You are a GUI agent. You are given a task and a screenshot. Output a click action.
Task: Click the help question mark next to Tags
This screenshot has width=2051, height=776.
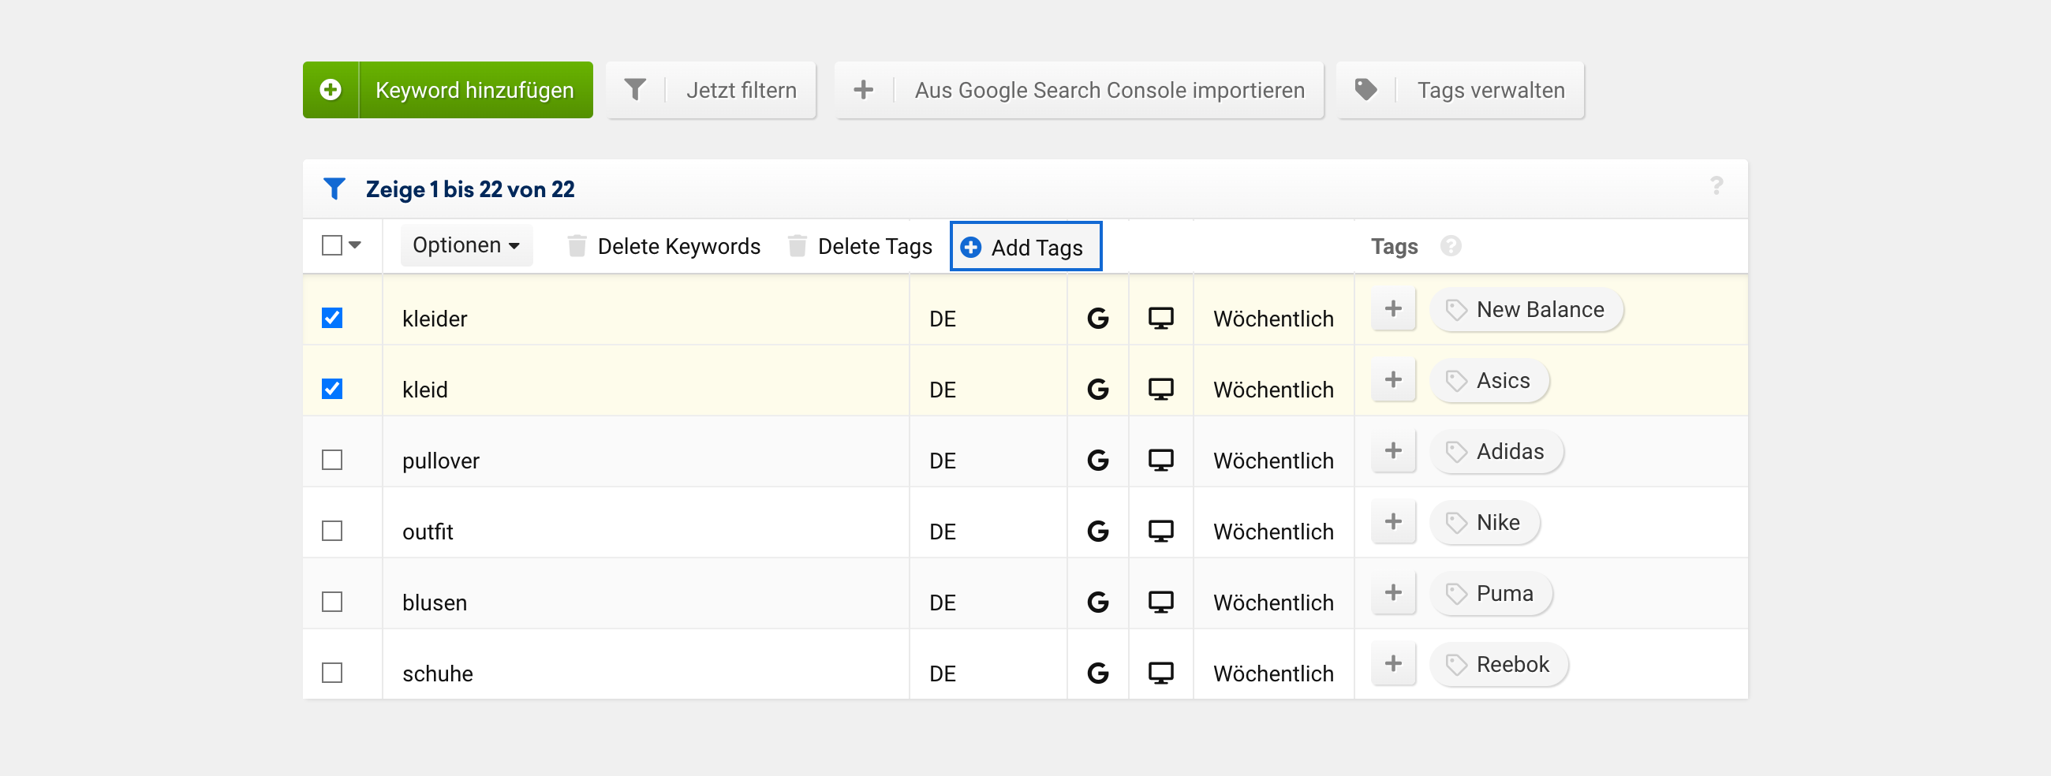pos(1450,247)
